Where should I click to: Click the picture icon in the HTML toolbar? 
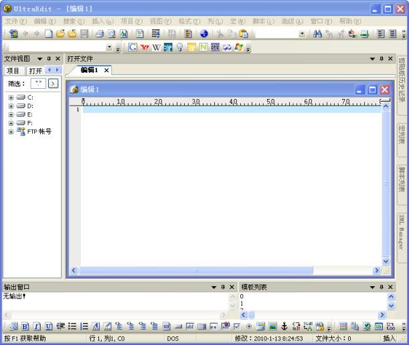272,326
